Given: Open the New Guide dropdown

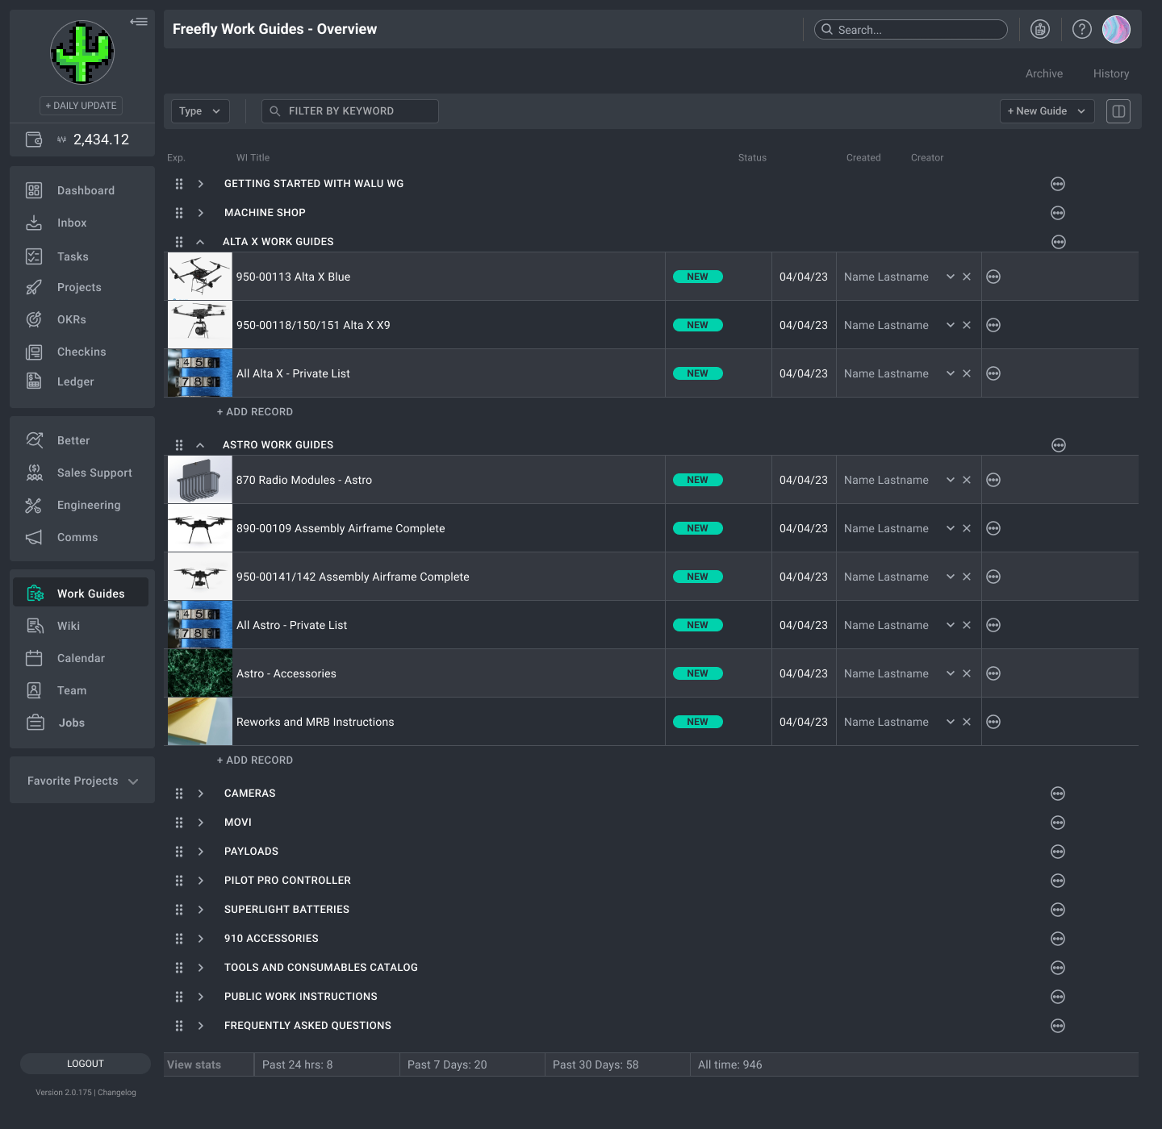Looking at the screenshot, I should point(1047,111).
